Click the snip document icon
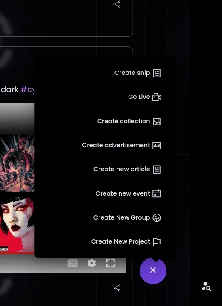222x306 pixels. click(x=157, y=73)
